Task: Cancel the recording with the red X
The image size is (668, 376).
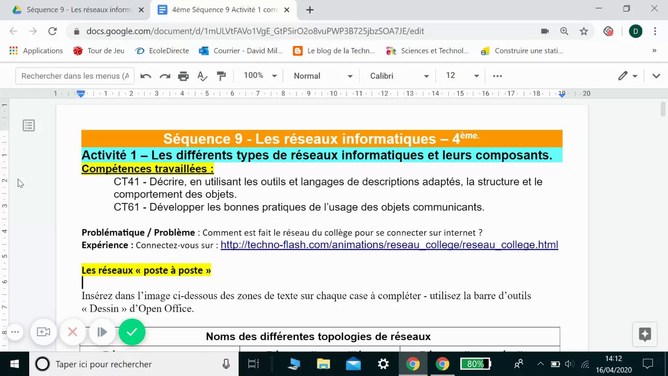Action: (x=73, y=332)
